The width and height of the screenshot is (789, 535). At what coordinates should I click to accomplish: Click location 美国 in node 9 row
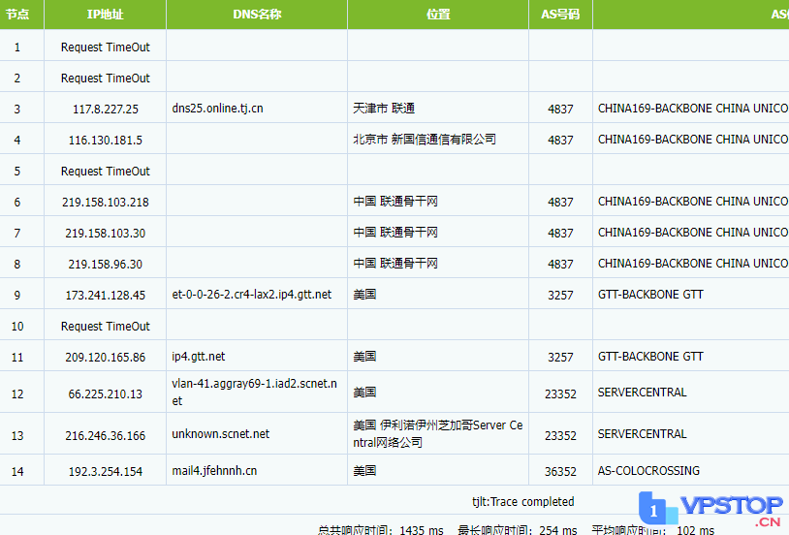pyautogui.click(x=364, y=295)
